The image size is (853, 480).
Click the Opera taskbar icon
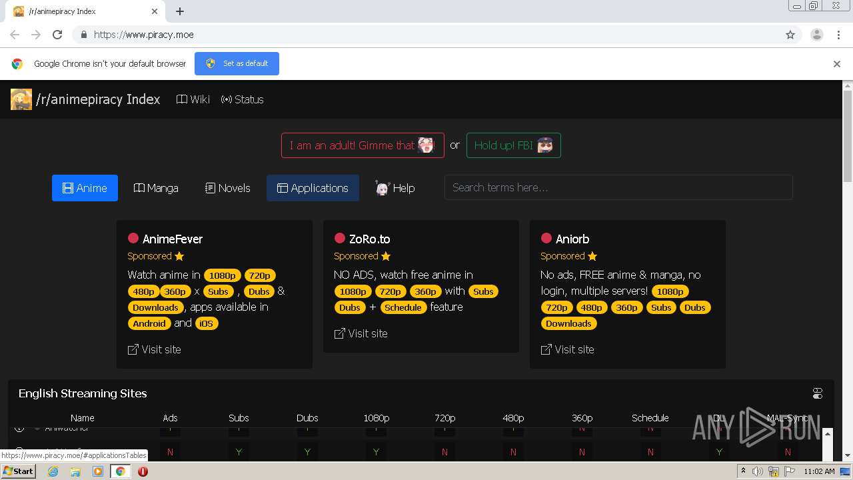[x=143, y=471]
